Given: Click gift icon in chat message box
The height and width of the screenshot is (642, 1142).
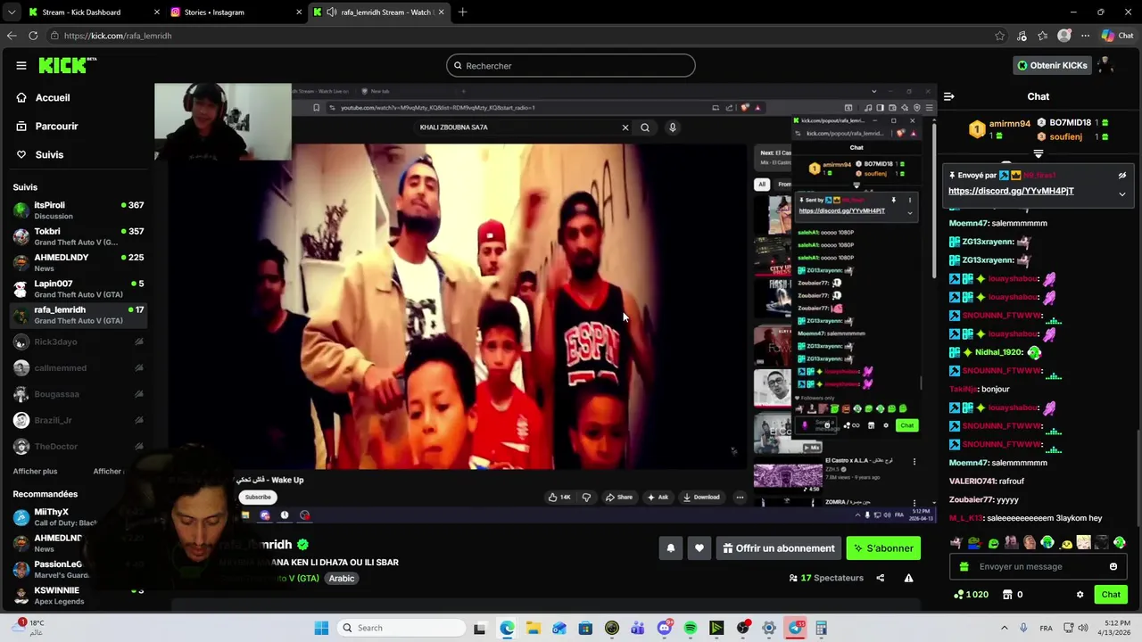Looking at the screenshot, I should pyautogui.click(x=964, y=566).
